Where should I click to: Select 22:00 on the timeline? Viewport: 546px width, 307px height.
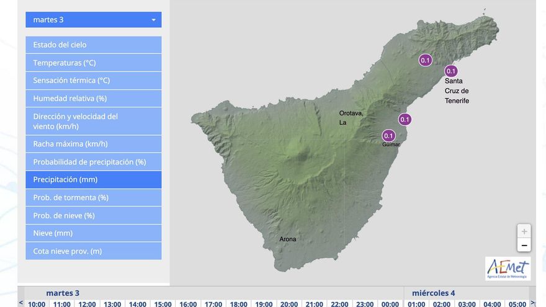(x=339, y=304)
